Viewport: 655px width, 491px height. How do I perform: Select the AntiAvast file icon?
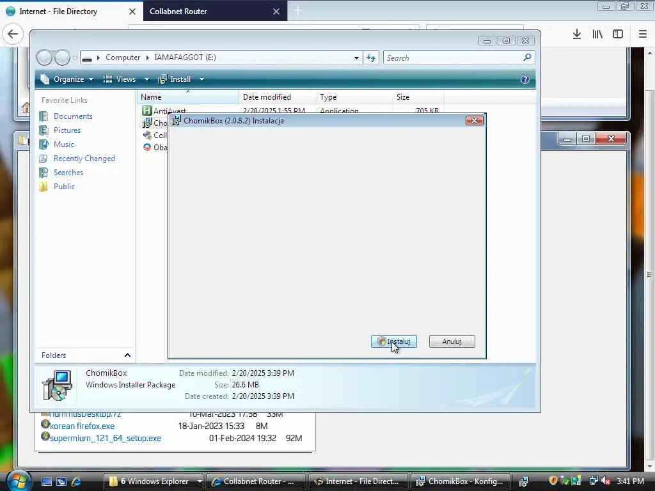coord(146,111)
